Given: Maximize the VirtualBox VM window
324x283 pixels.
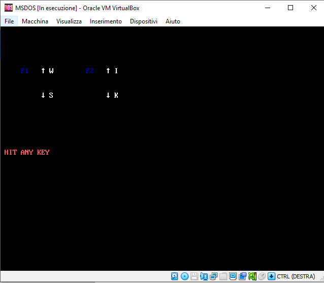Looking at the screenshot, I should (290, 8).
